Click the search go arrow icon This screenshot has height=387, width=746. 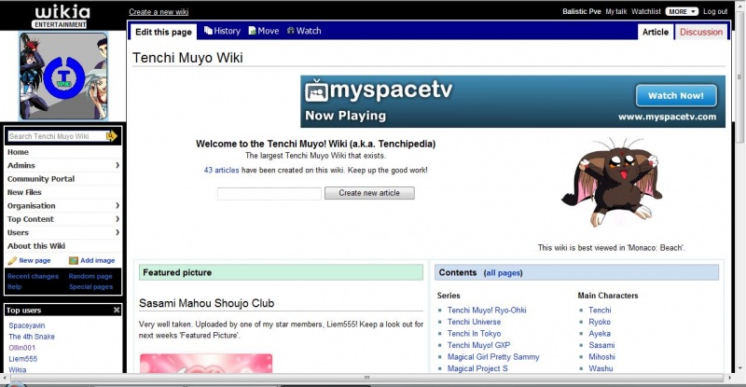tap(112, 136)
